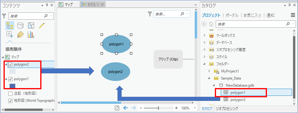
Task: Select the List By Data Source icon
Action: tap(20, 25)
